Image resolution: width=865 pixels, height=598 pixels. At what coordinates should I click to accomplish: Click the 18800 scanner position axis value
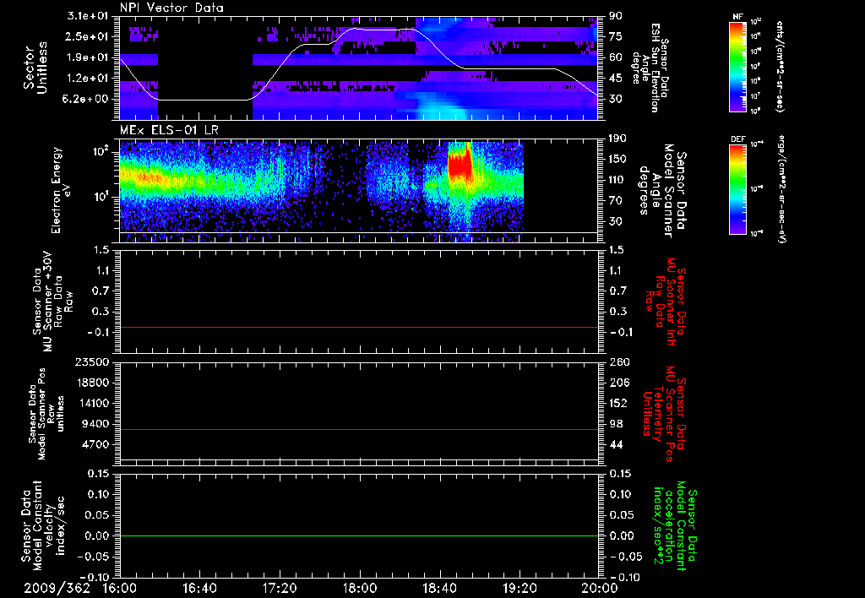(x=91, y=383)
